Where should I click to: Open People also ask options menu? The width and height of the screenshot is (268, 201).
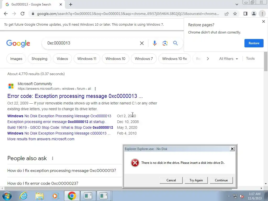pos(52,158)
